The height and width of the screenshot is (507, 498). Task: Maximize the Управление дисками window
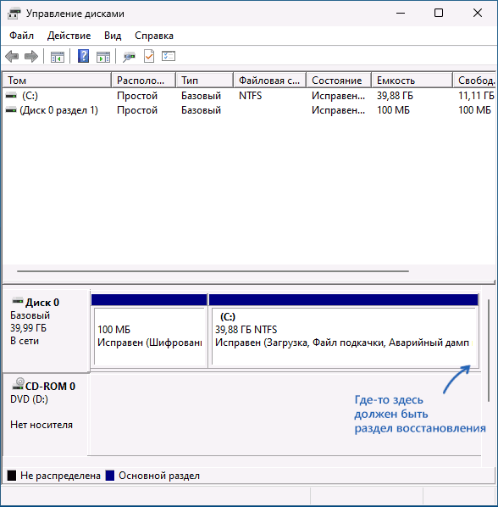click(439, 14)
